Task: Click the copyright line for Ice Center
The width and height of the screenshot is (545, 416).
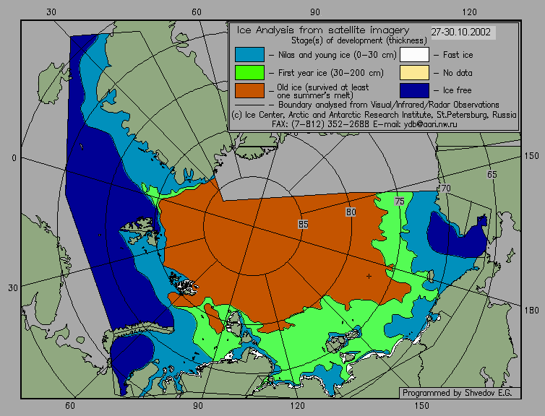Action: coord(374,115)
